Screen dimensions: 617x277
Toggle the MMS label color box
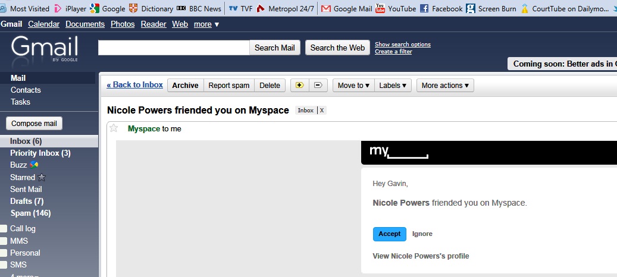point(4,241)
